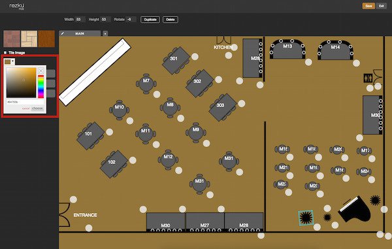This screenshot has height=249, width=392.
Task: Select the light parquet floor texture
Action: [29, 39]
